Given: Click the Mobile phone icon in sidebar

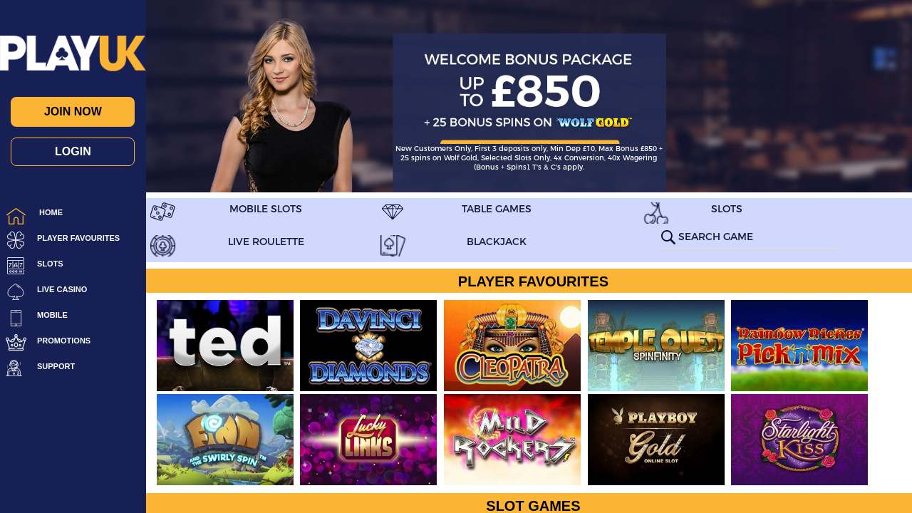Looking at the screenshot, I should (x=16, y=318).
